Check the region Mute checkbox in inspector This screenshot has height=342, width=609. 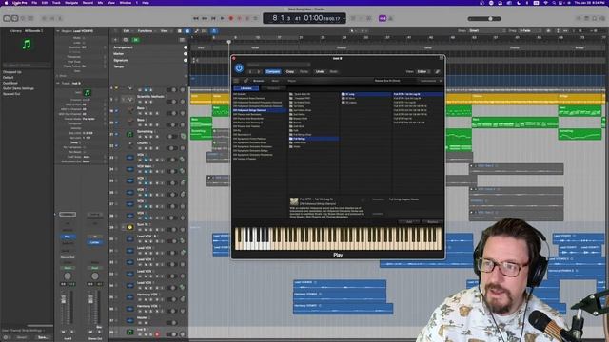pos(84,38)
